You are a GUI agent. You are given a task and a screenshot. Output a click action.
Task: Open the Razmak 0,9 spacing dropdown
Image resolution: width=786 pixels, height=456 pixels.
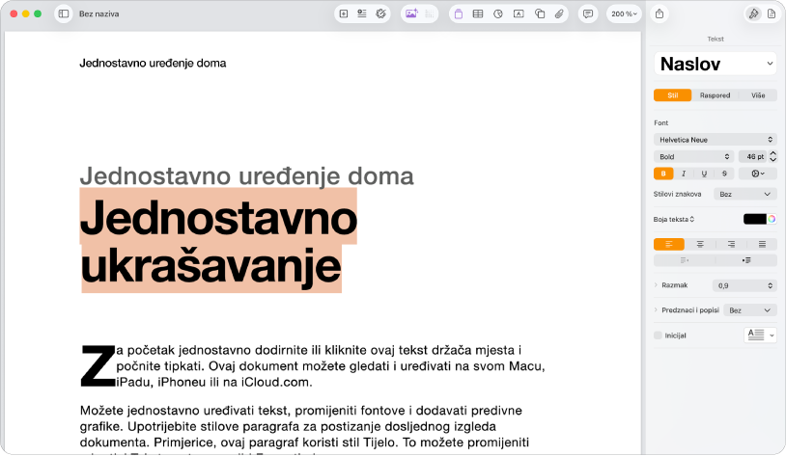click(744, 285)
